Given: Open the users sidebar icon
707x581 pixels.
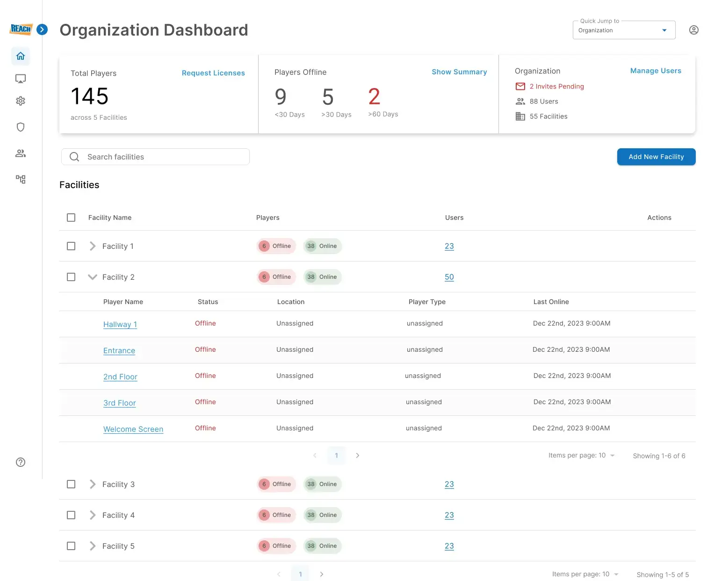Looking at the screenshot, I should point(21,153).
